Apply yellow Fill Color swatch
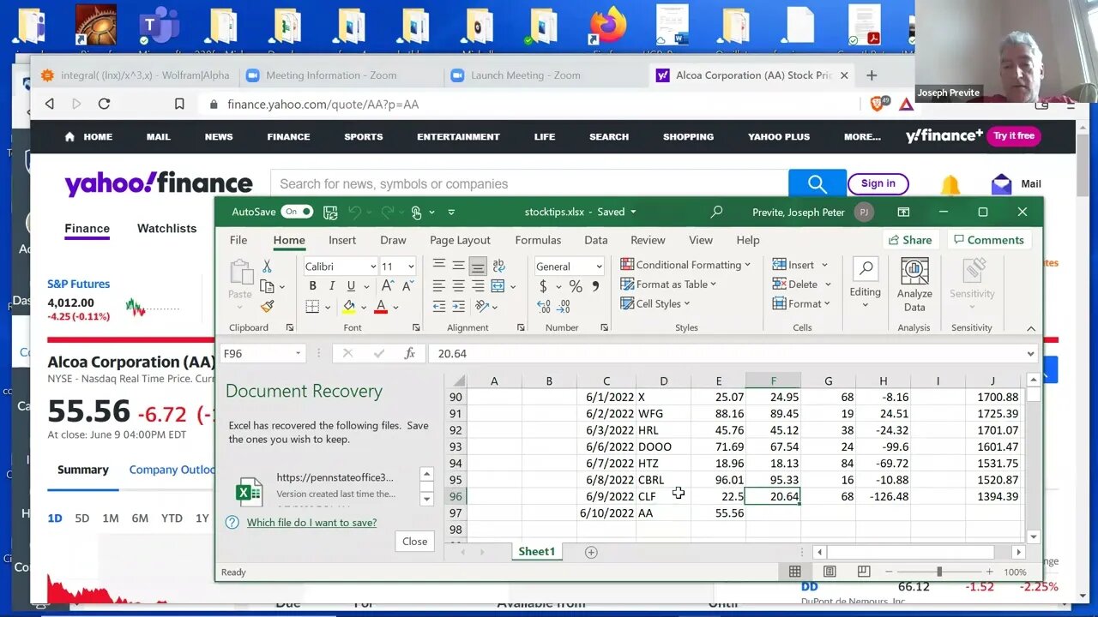The height and width of the screenshot is (617, 1098). click(349, 306)
